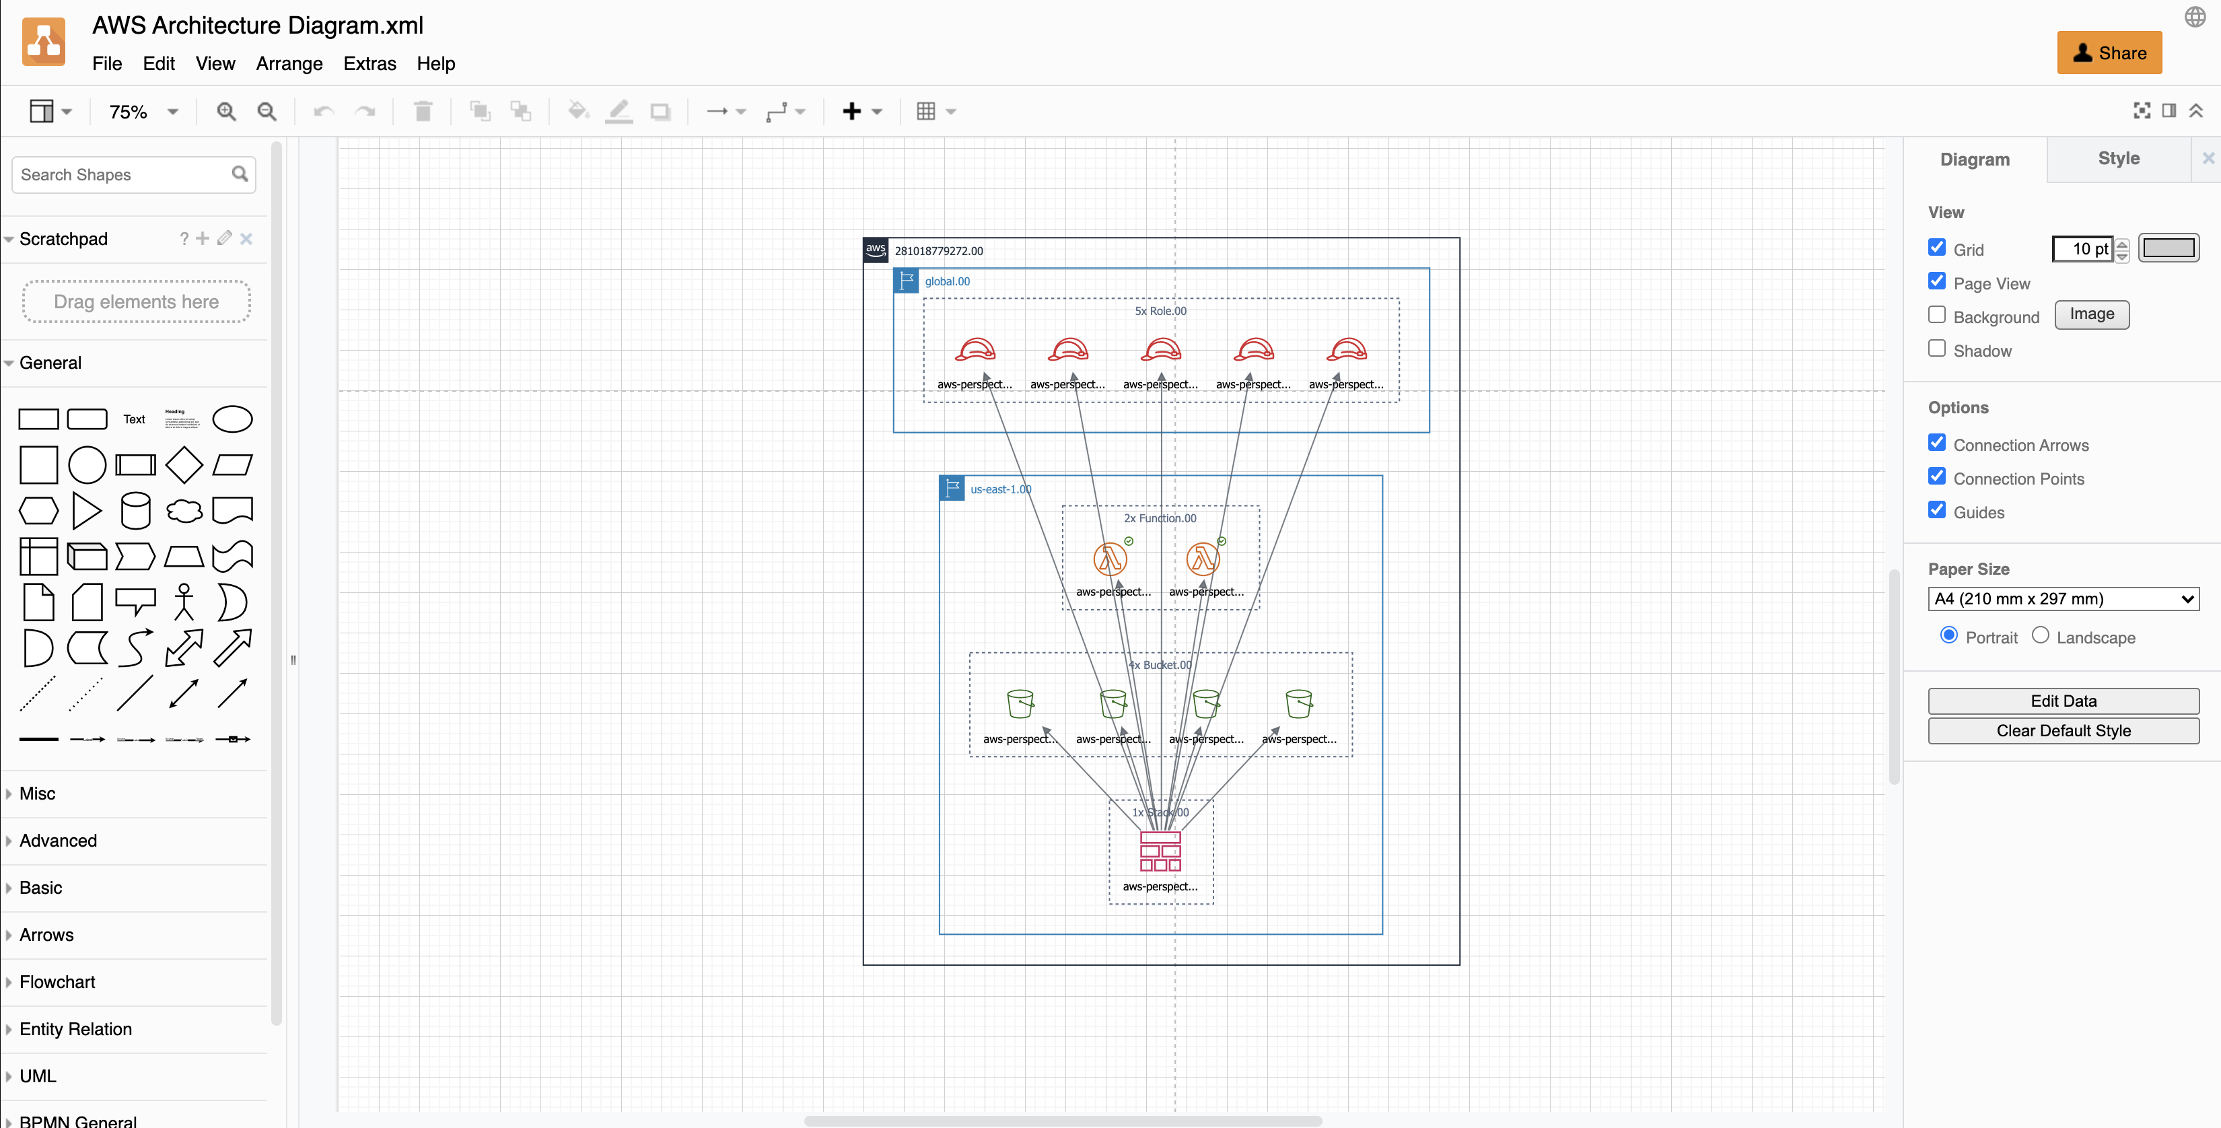Click the Clear Default Style button
This screenshot has height=1128, width=2221.
point(2064,730)
